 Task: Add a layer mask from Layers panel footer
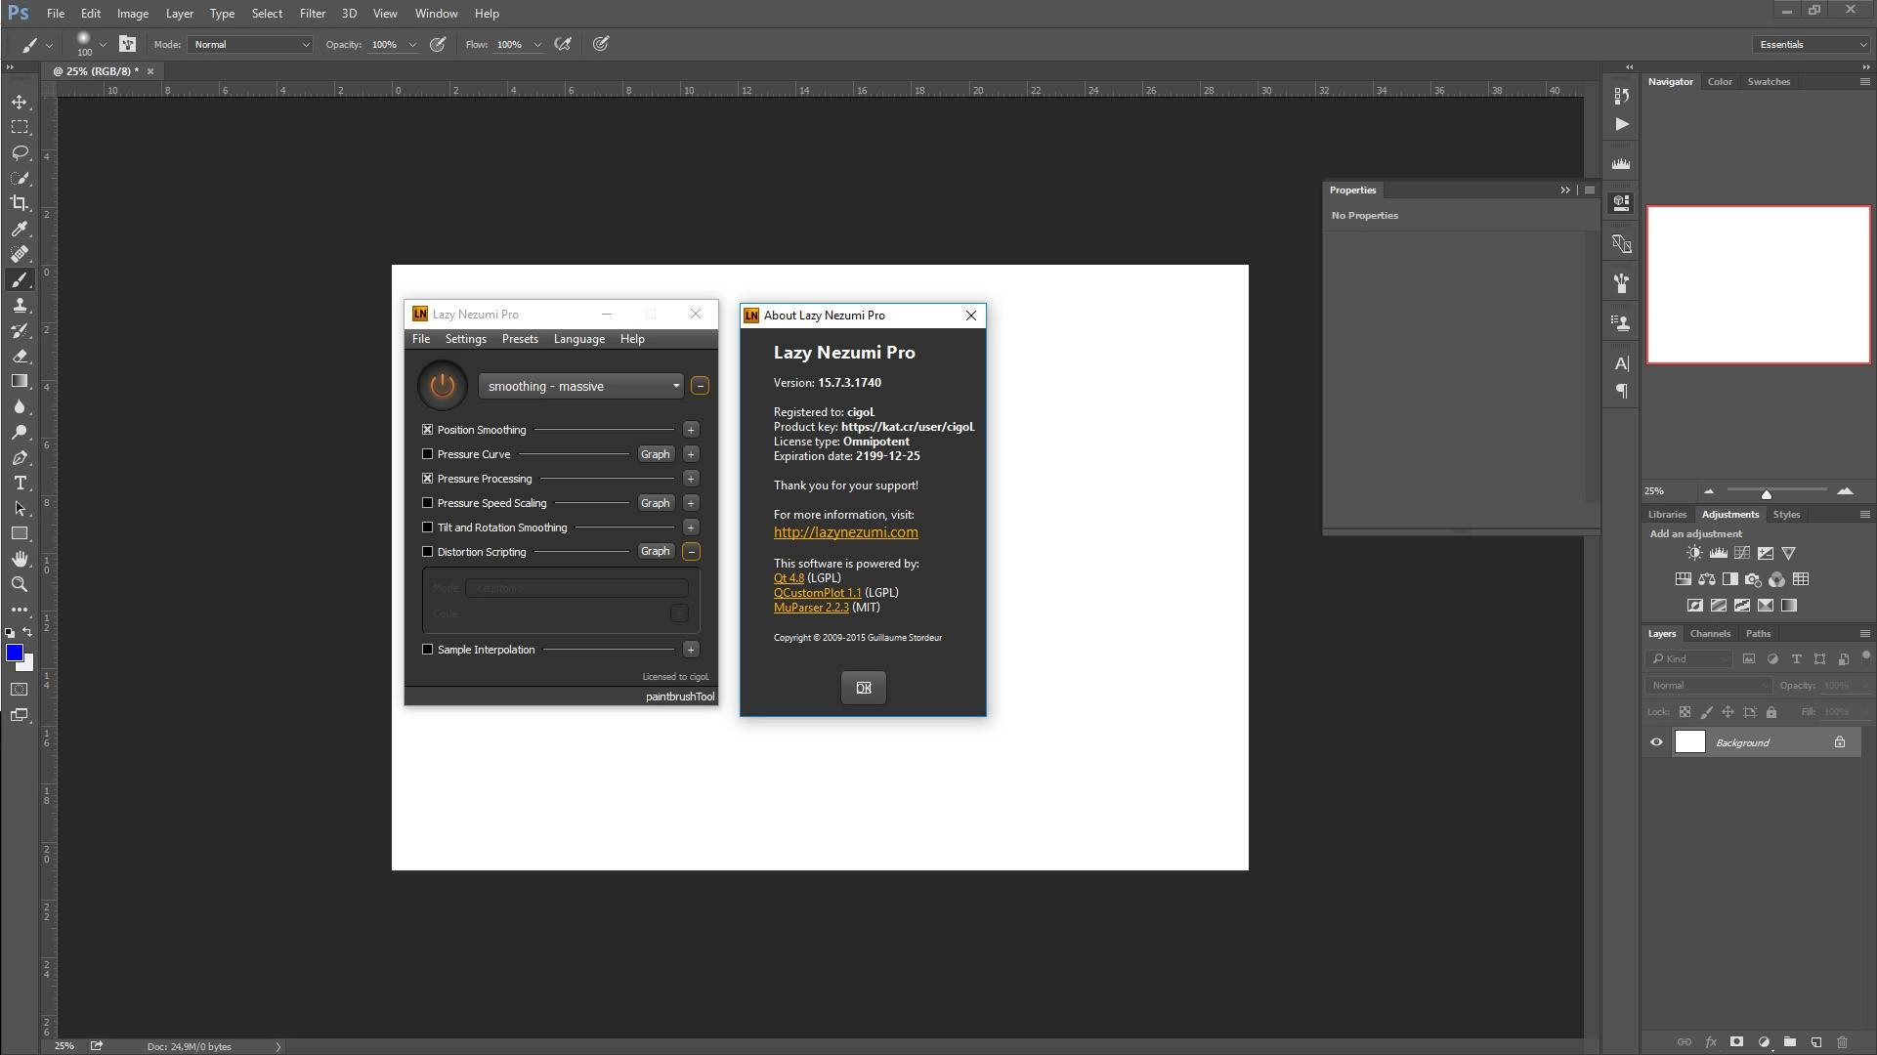tap(1736, 1042)
